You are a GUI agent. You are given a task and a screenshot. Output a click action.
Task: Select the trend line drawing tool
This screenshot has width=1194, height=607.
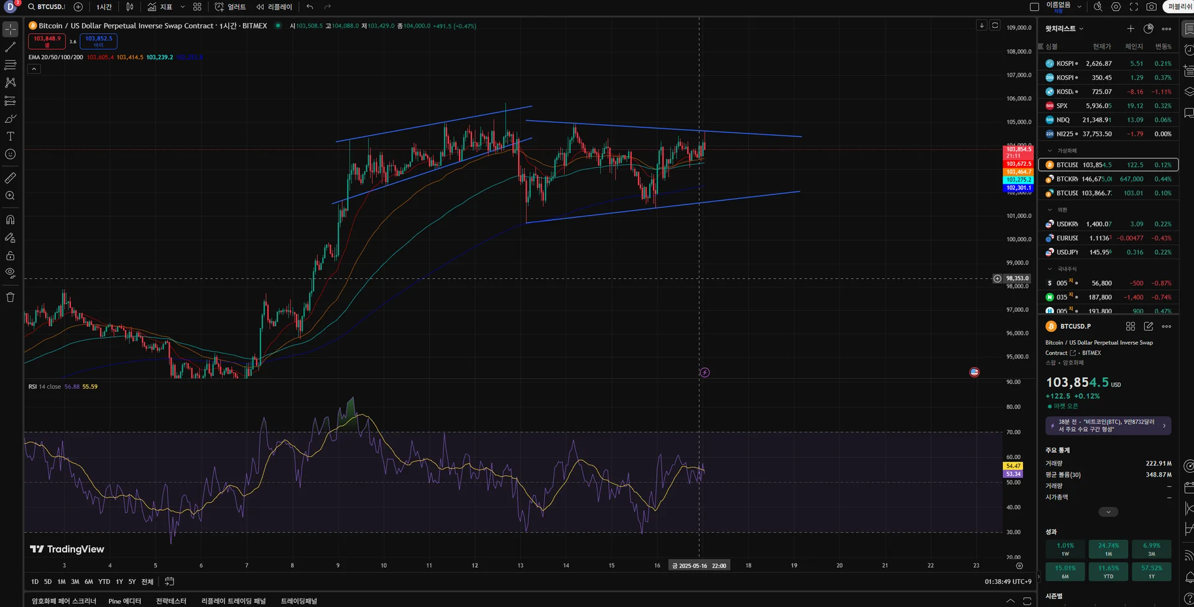point(11,47)
